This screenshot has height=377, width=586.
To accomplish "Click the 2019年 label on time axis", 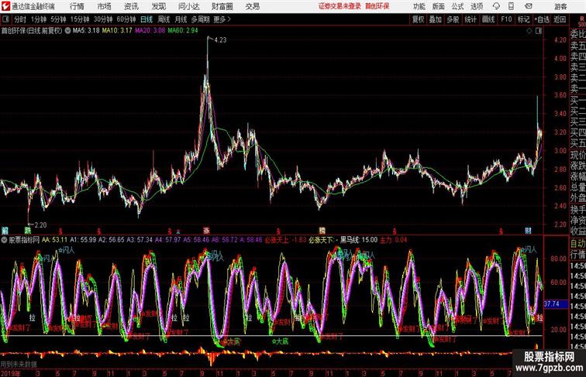I will coord(11,373).
